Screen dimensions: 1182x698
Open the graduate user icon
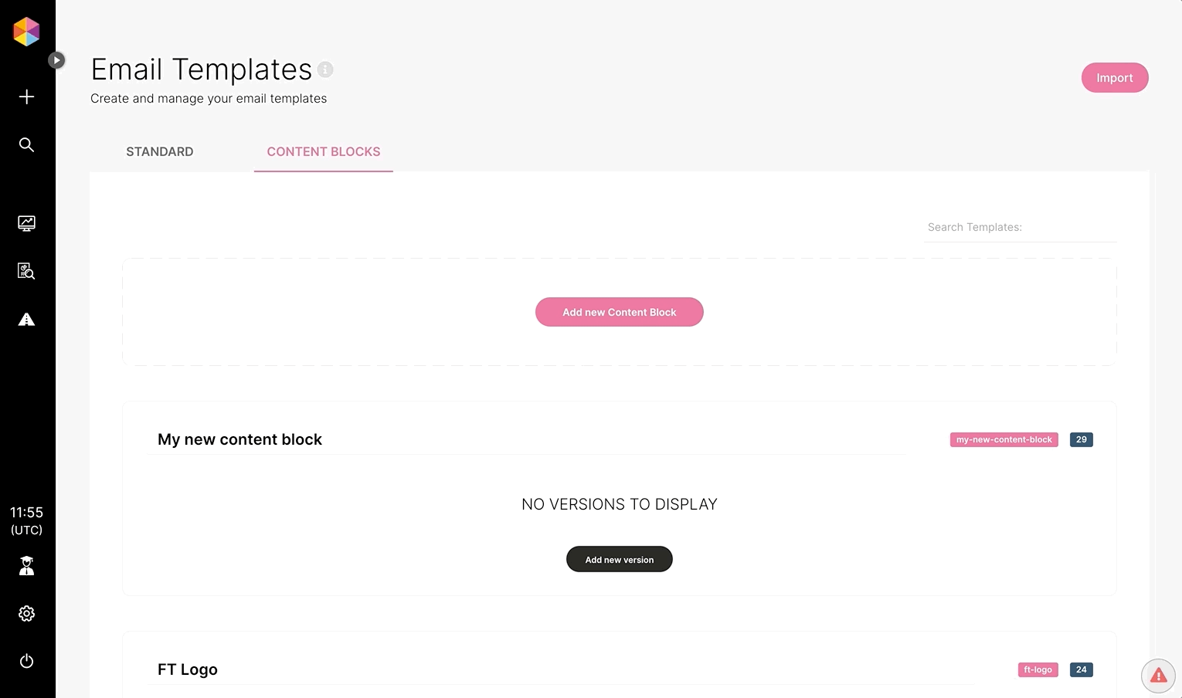click(x=26, y=566)
